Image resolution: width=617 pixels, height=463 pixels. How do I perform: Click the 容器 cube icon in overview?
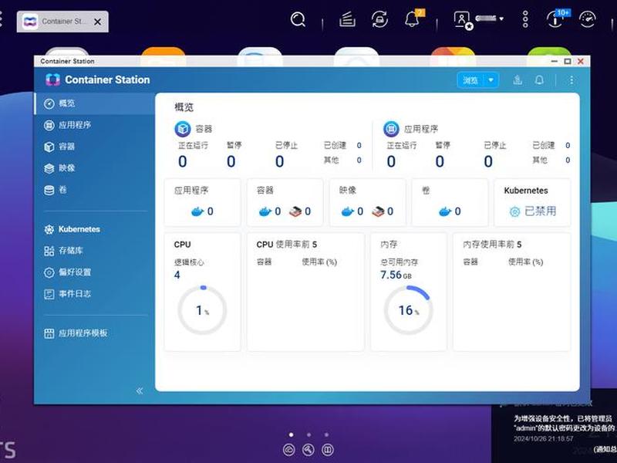pos(183,129)
